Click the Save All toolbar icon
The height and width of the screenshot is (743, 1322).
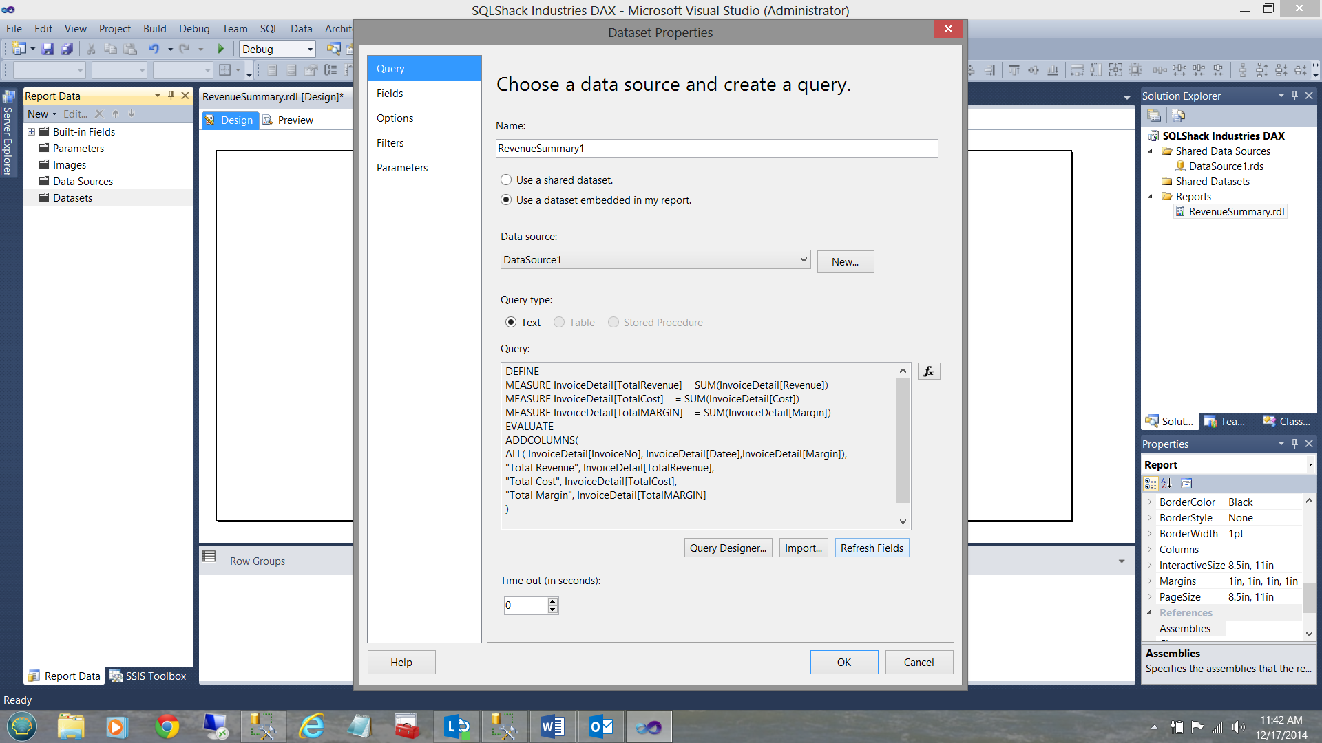[67, 49]
